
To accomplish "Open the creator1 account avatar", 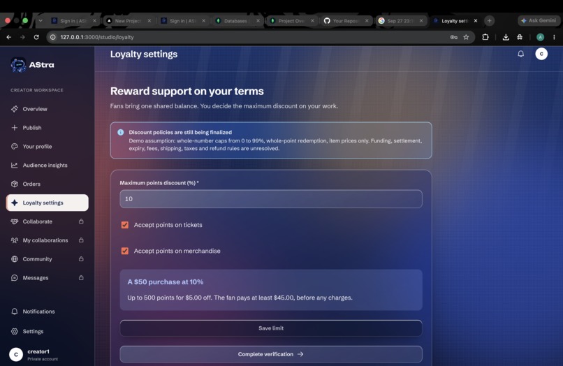I will click(16, 355).
